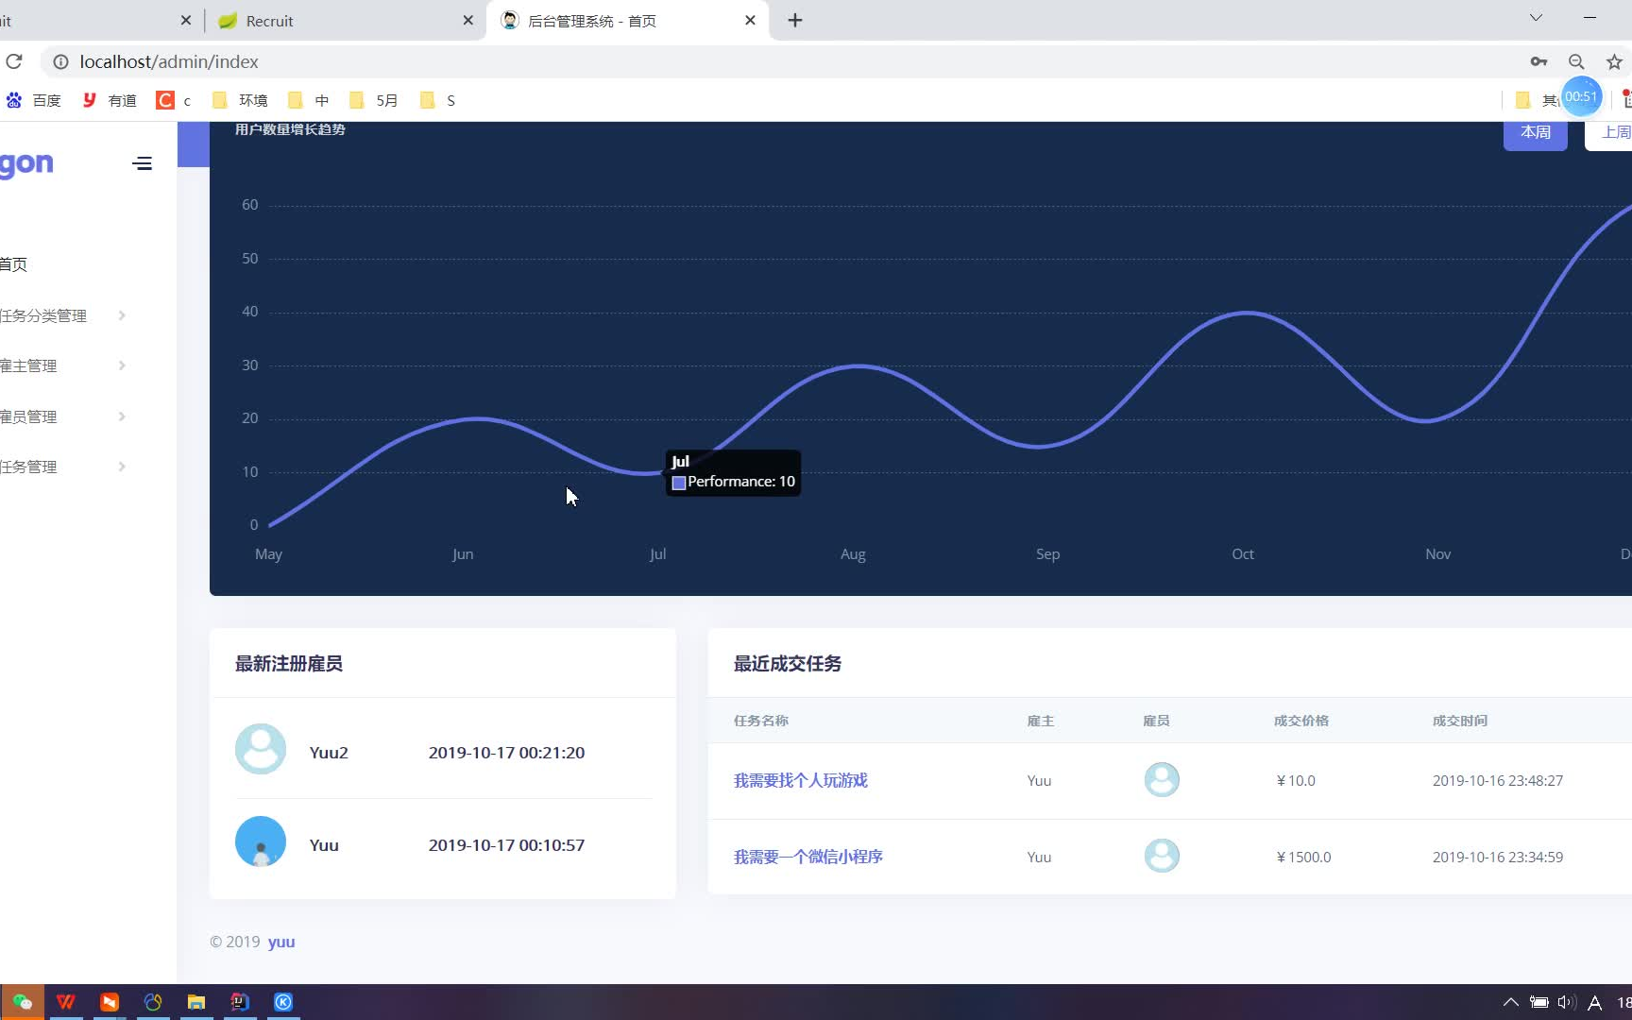Switch to the Recruit browser tab
Viewport: 1632px width, 1020px height.
(x=345, y=21)
